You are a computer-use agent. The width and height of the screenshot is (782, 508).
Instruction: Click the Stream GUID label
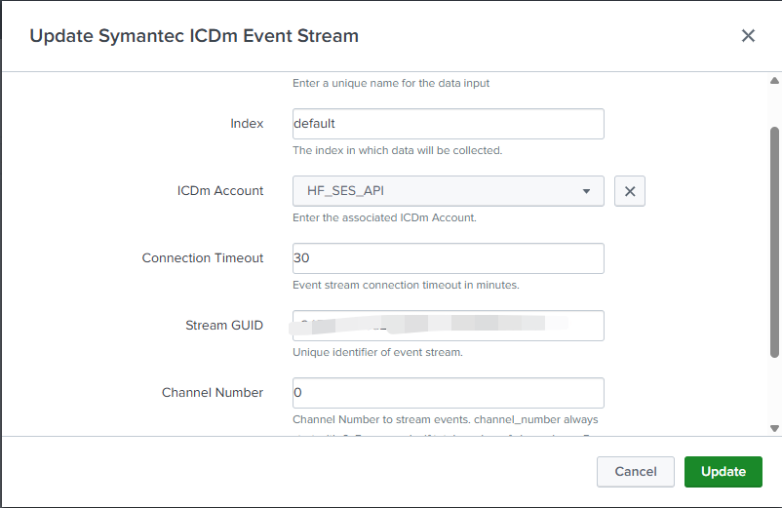224,326
